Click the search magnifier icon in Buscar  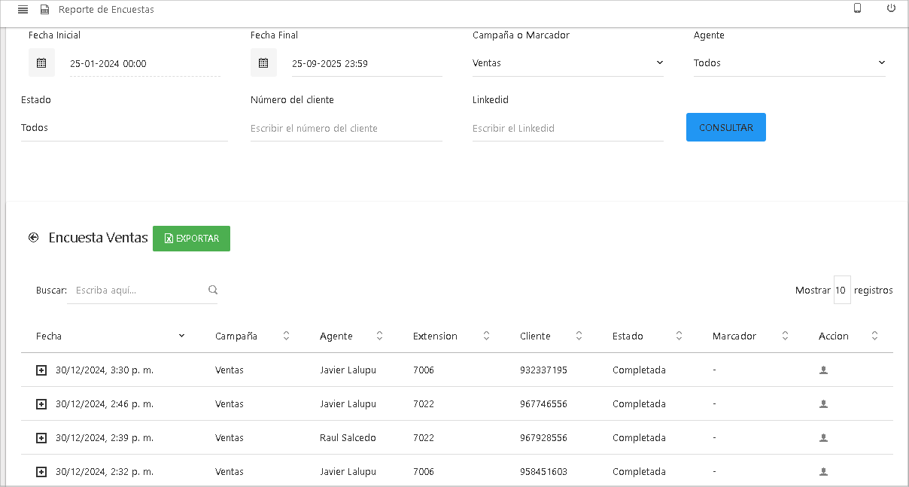[213, 290]
